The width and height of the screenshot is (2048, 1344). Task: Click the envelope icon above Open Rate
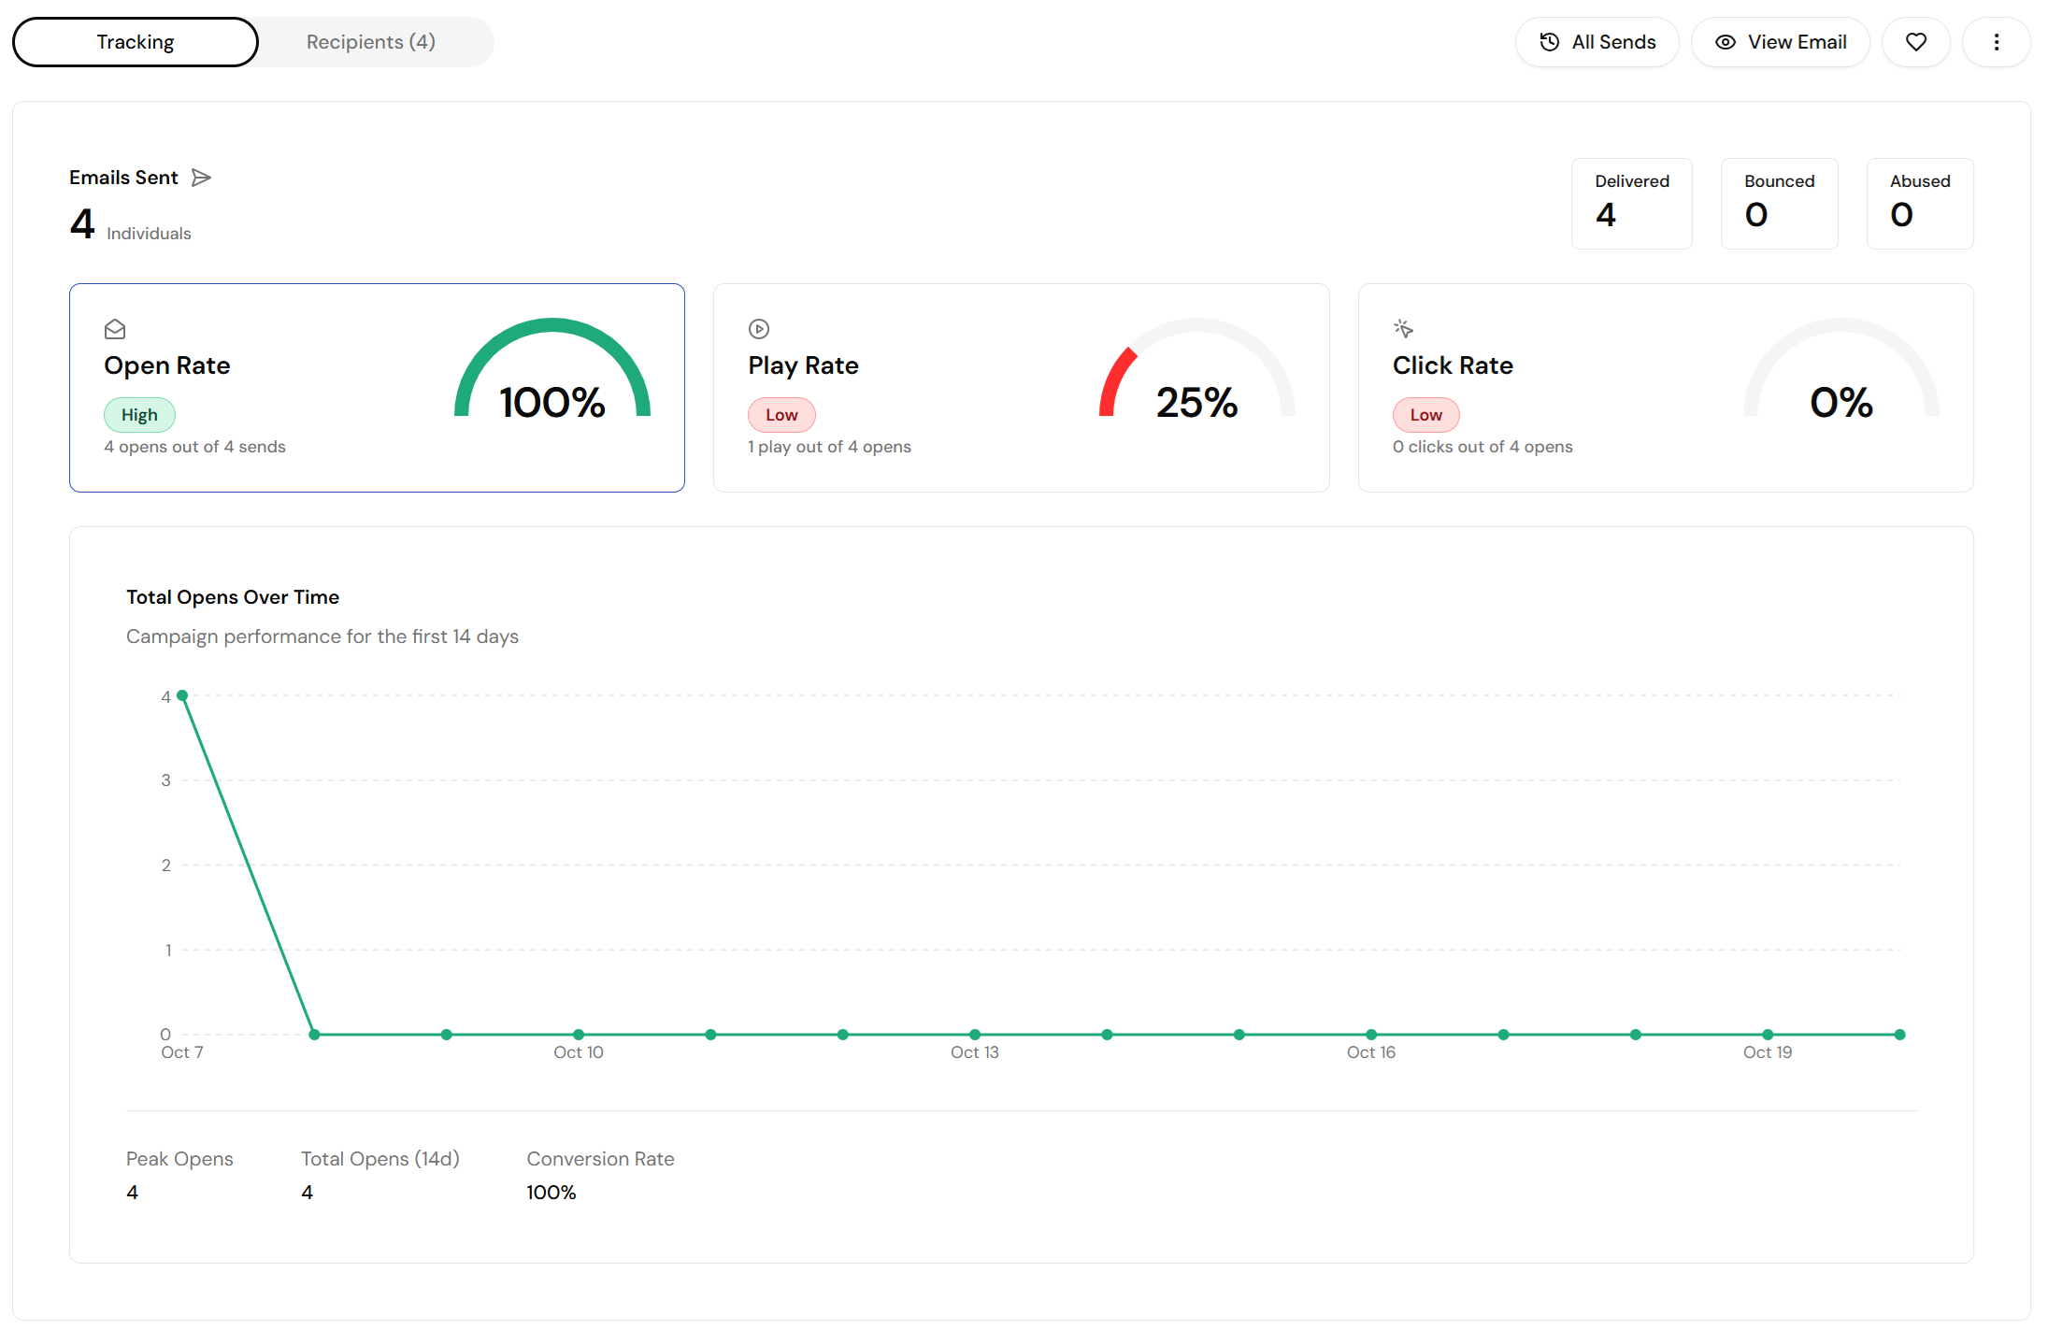pos(115,329)
